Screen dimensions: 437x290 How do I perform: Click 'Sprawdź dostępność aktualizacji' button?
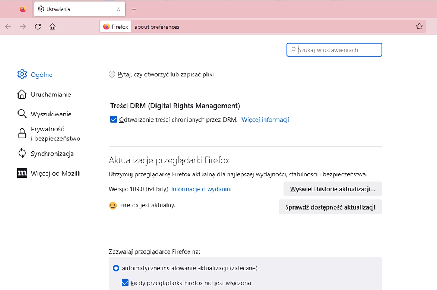pos(330,207)
